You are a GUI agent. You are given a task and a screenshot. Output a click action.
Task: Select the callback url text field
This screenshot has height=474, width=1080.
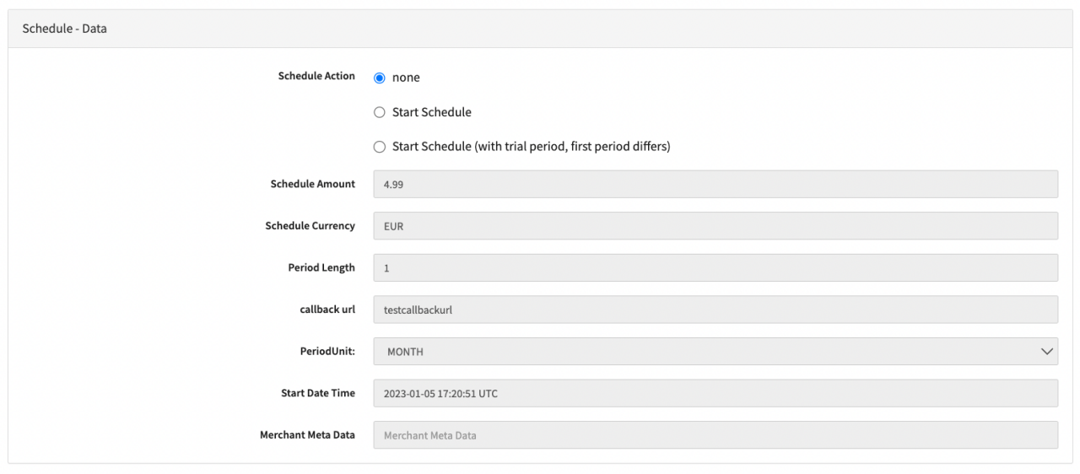point(715,310)
